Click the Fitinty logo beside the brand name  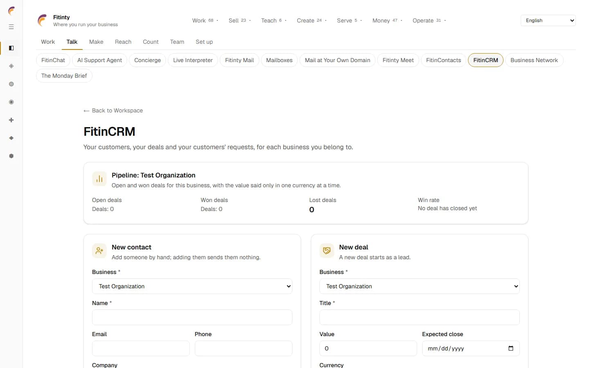pyautogui.click(x=42, y=20)
